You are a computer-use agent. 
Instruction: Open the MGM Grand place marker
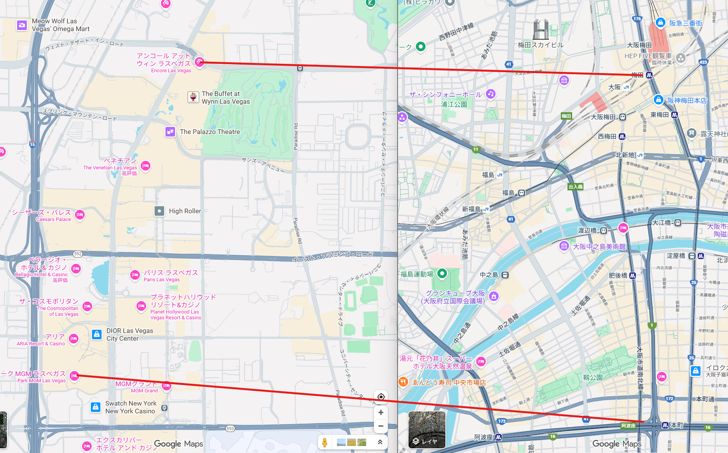(166, 386)
